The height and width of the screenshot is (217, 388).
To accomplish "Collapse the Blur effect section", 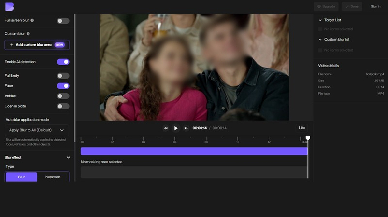I will (x=68, y=158).
